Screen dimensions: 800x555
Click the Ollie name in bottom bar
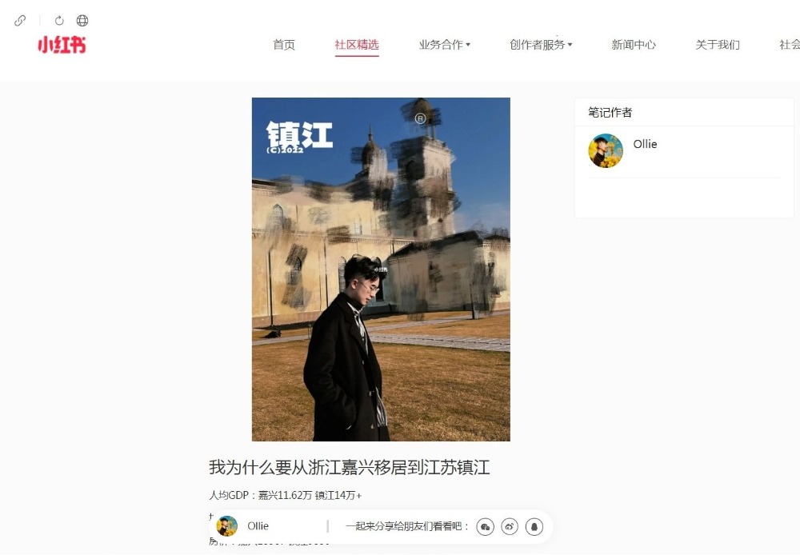(x=258, y=526)
